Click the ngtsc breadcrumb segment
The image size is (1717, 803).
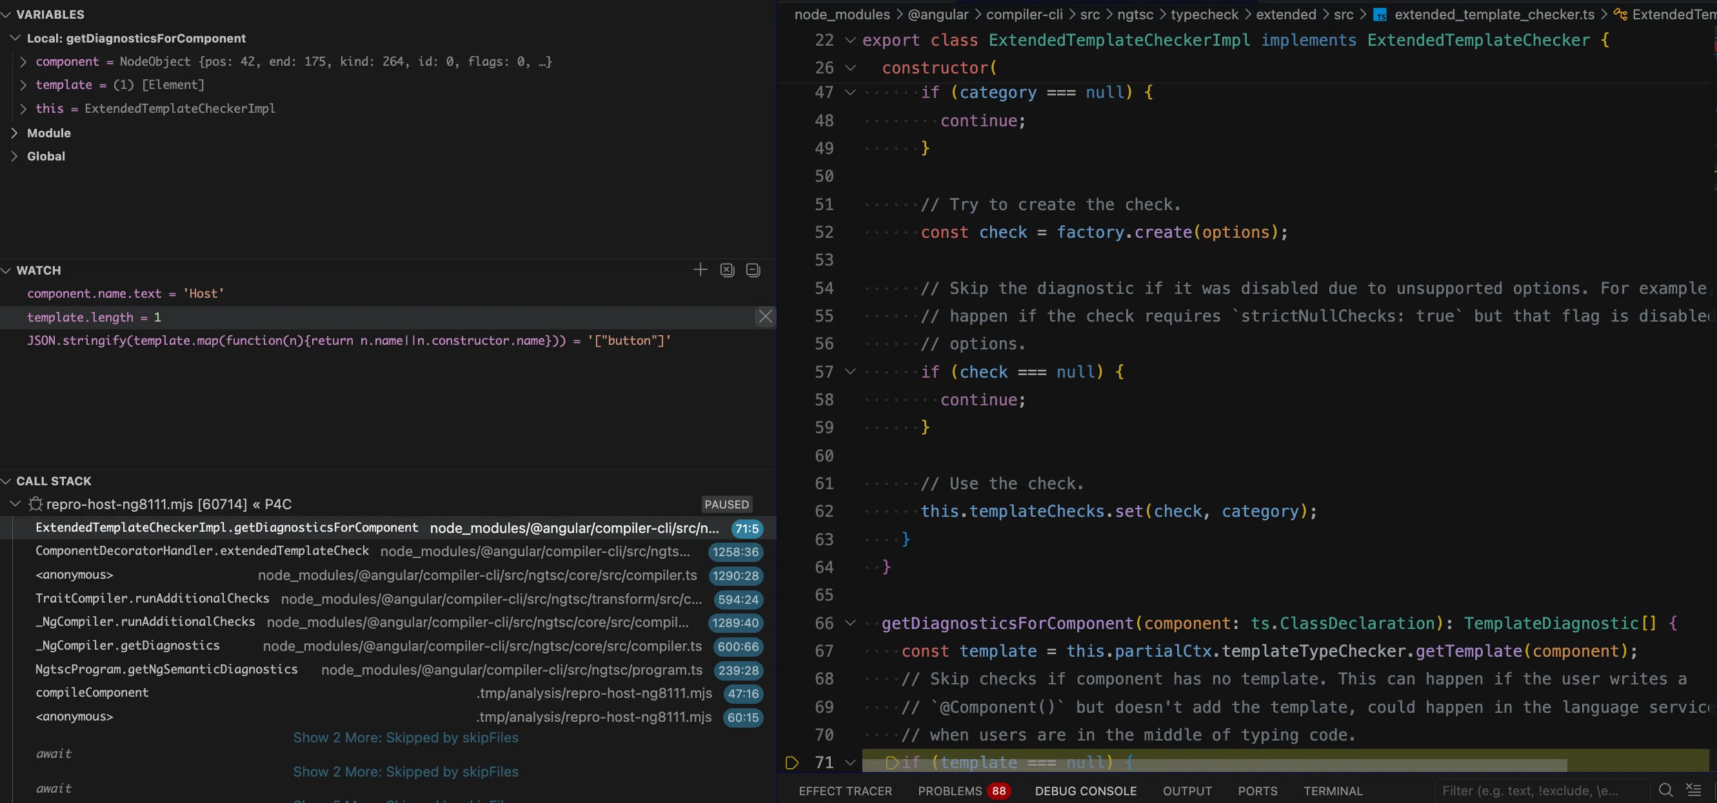1135,15
